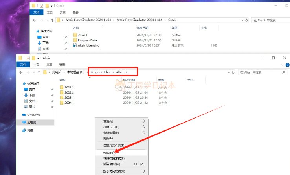Open 桌面 in Altair sidebar
This screenshot has width=290, height=175.
click(29, 89)
